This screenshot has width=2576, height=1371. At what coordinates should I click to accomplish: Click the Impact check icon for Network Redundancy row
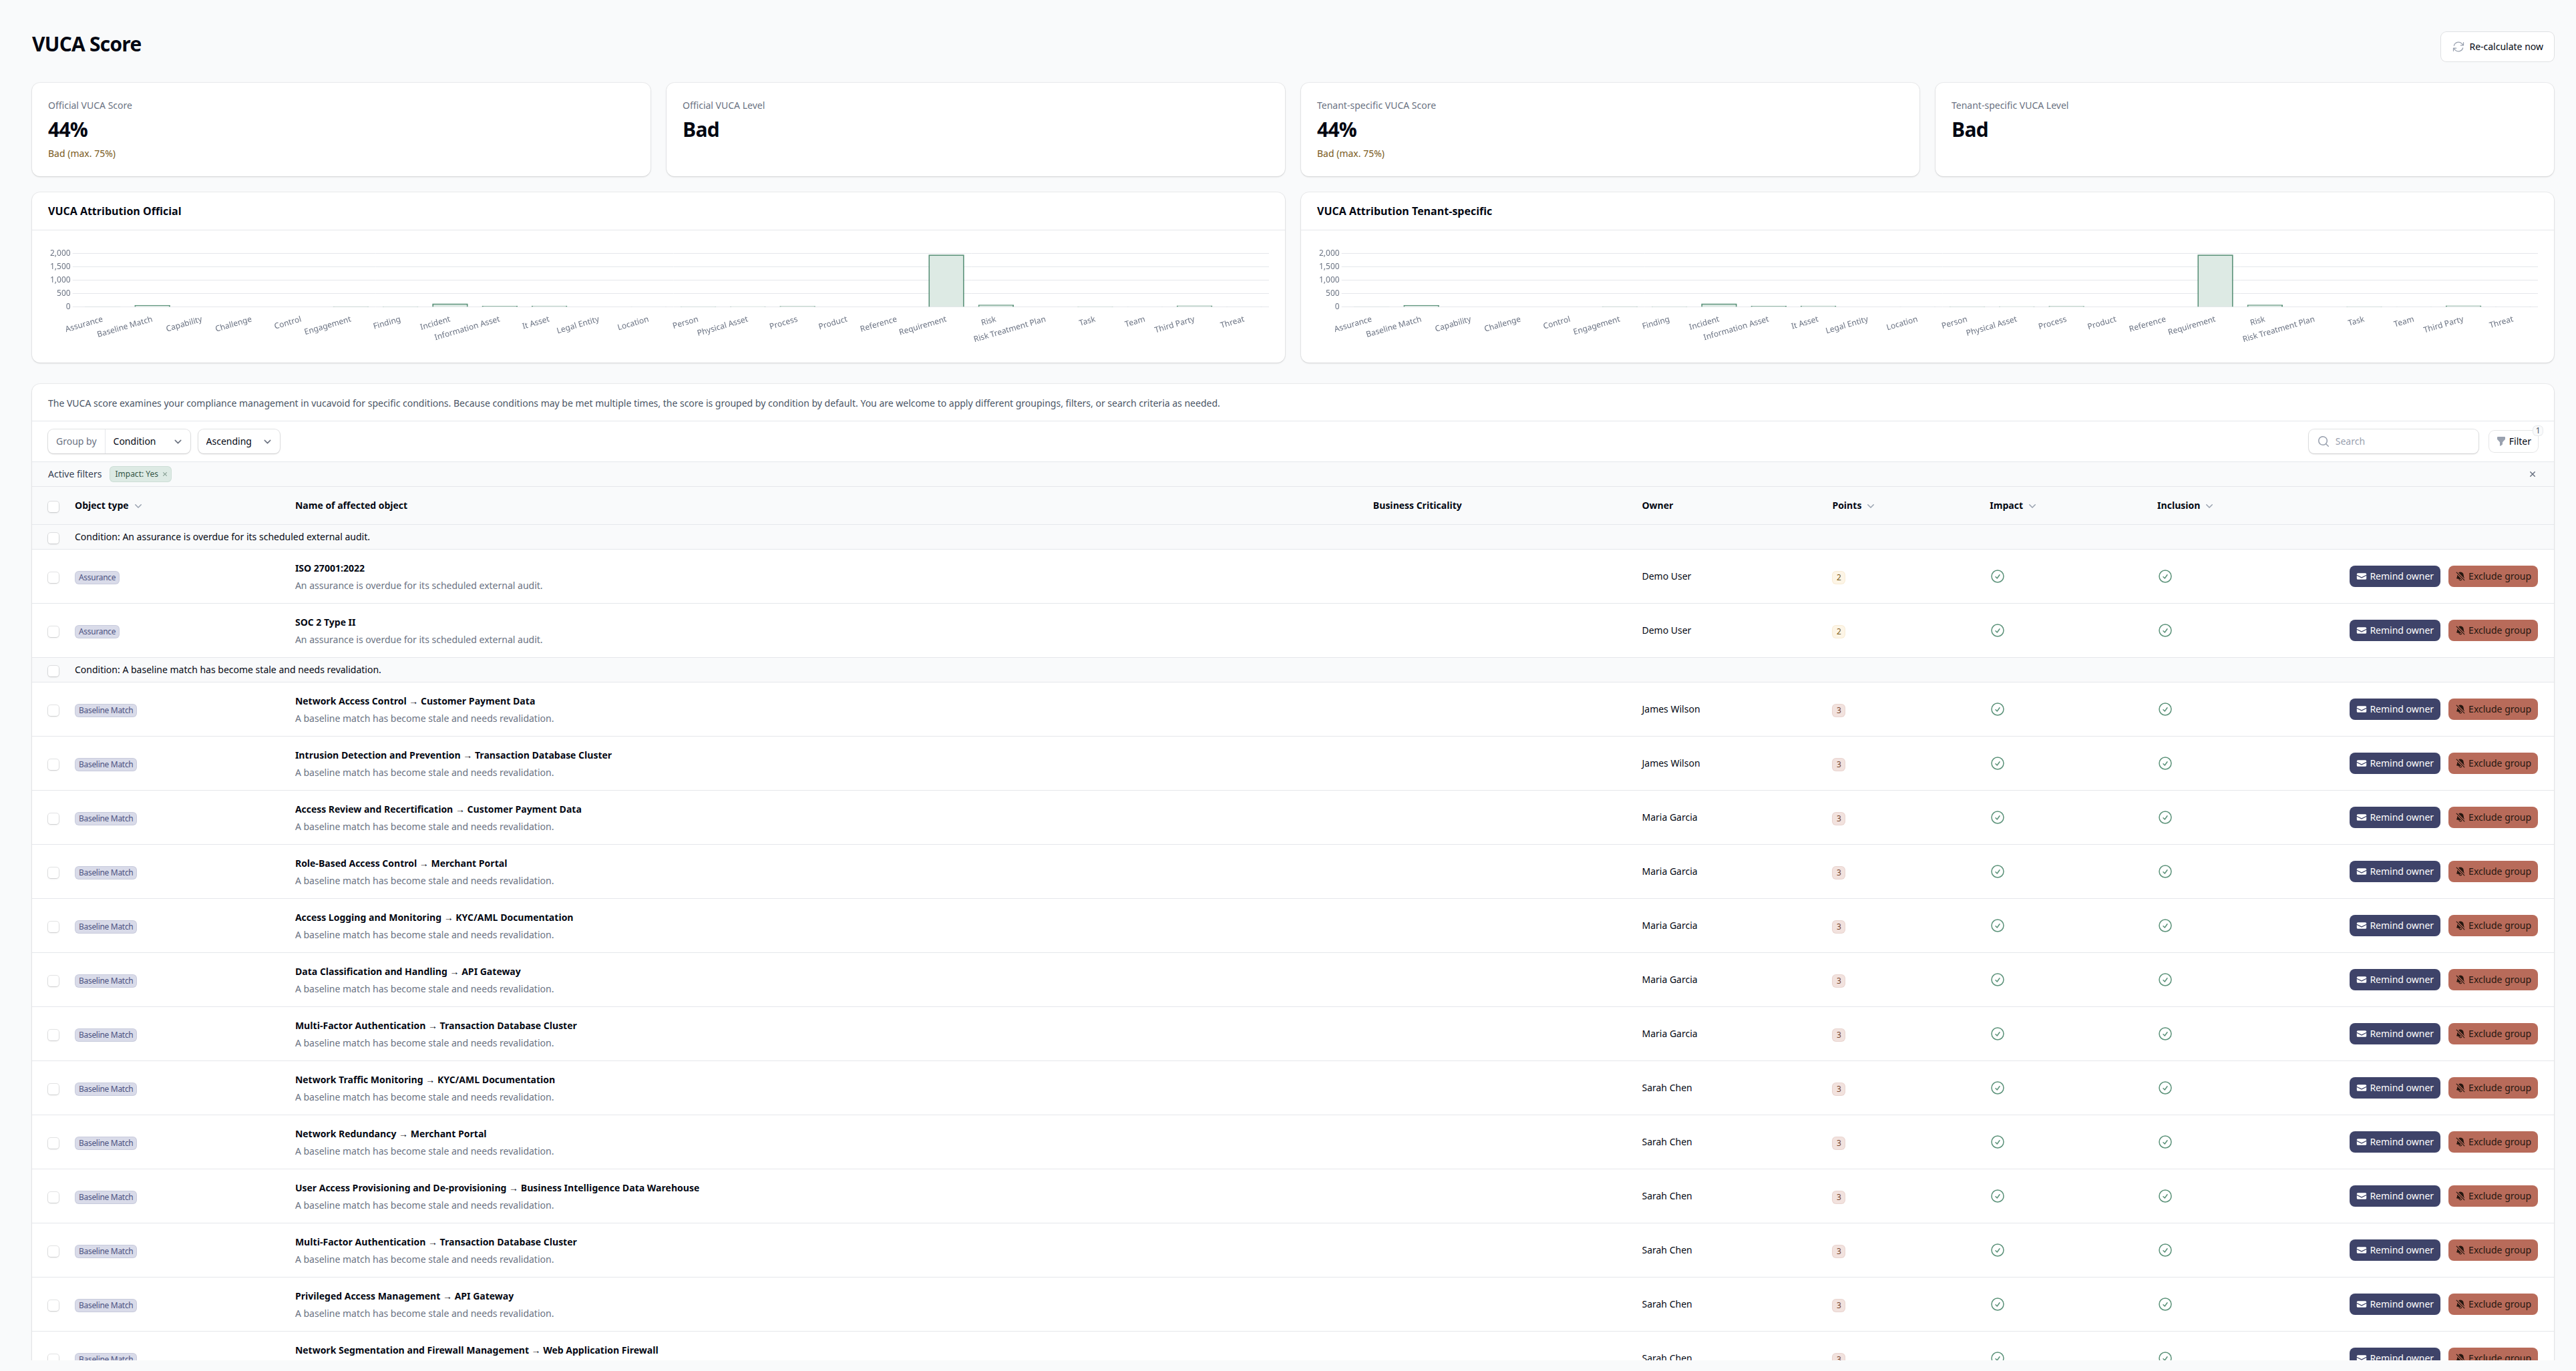(x=1997, y=1141)
